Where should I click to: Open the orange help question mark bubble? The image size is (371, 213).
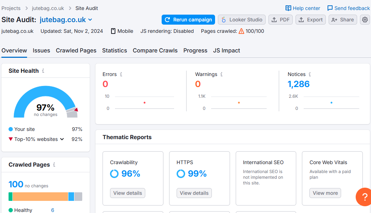(364, 197)
